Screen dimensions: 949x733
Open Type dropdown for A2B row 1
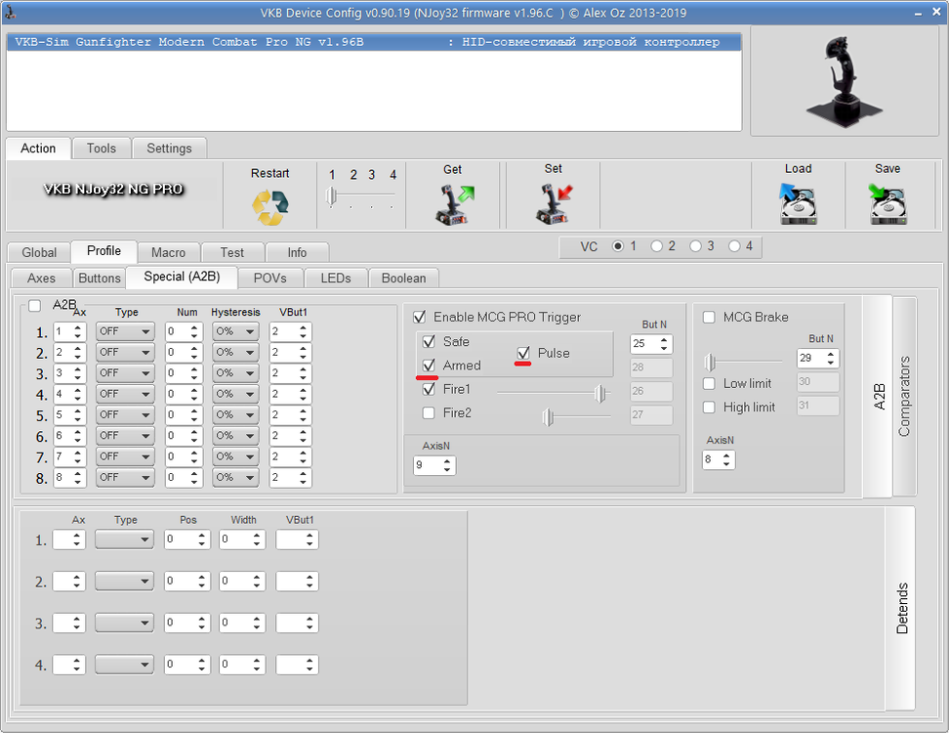[x=125, y=331]
